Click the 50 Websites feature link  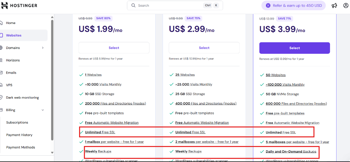pos(276,75)
